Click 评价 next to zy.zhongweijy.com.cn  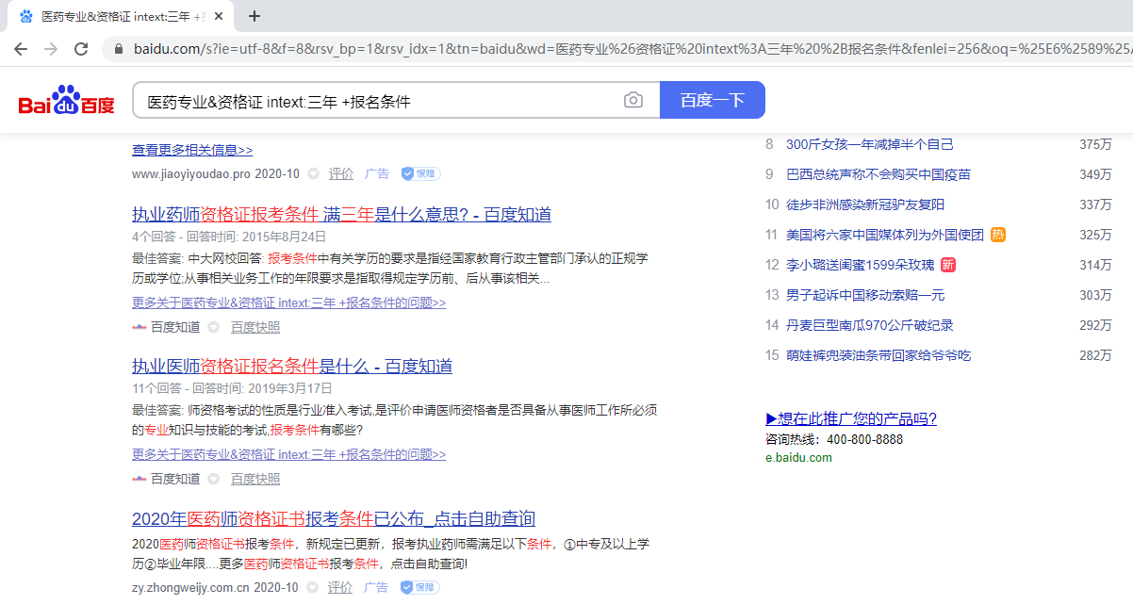click(340, 587)
